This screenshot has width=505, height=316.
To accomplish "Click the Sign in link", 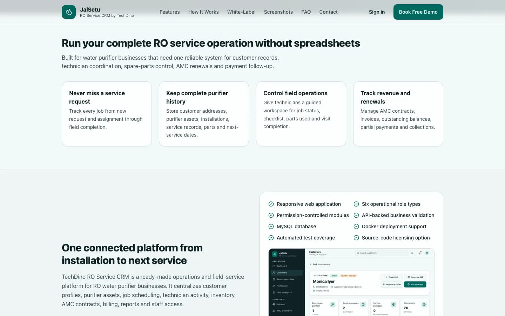I will click(x=377, y=12).
